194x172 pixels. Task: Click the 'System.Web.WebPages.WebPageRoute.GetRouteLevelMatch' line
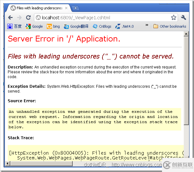pyautogui.click(x=101, y=158)
